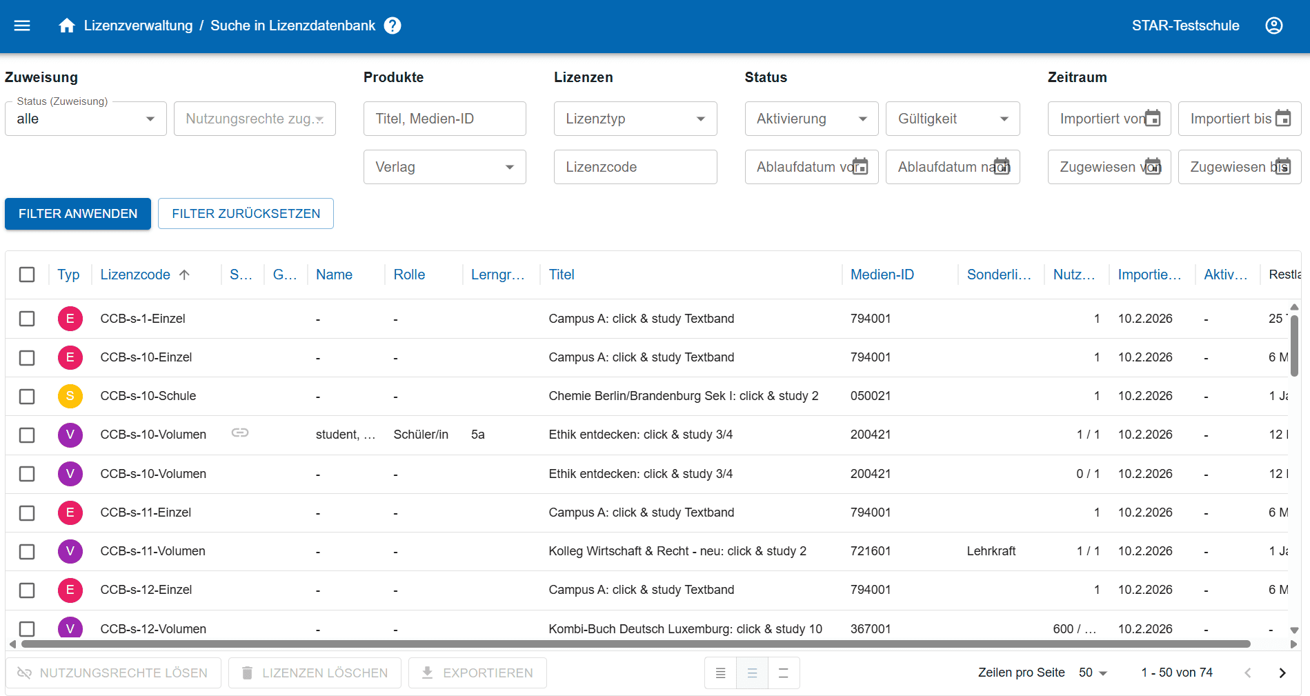The height and width of the screenshot is (696, 1310).
Task: Click the link icon in CCB-s-10-Volumen row
Action: point(240,432)
